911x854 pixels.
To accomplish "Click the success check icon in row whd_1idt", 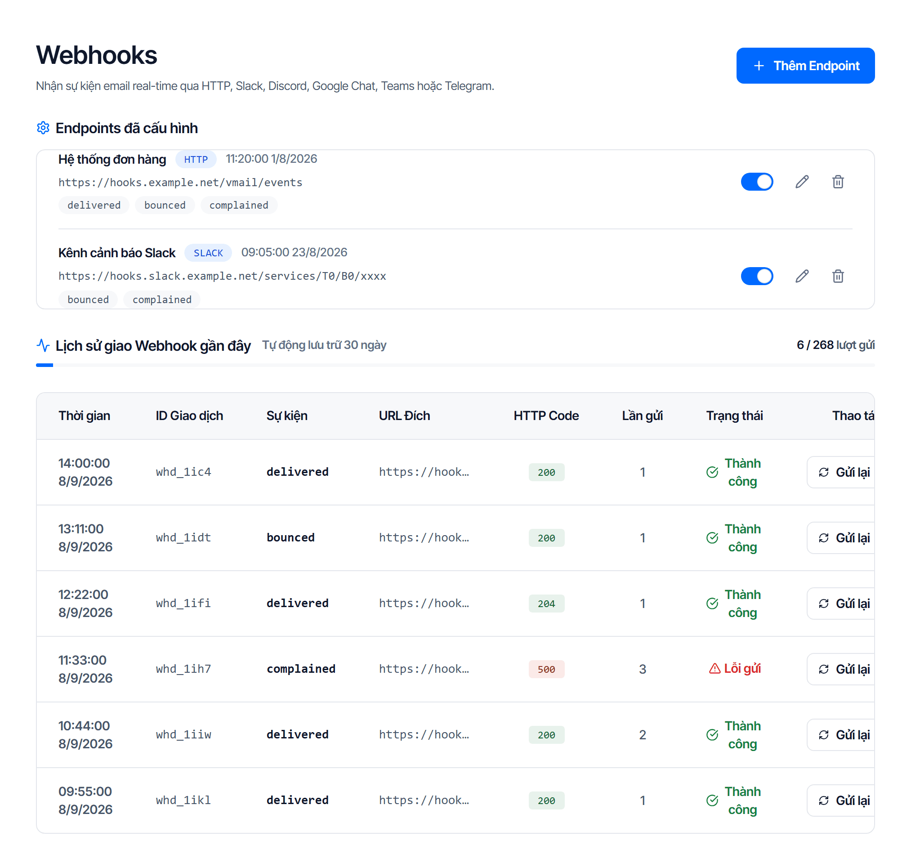I will coord(712,538).
